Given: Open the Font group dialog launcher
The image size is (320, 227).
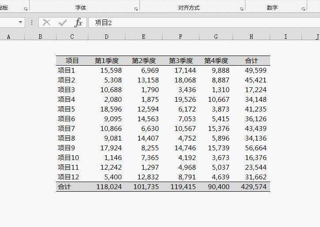Looking at the screenshot, I should tap(136, 9).
